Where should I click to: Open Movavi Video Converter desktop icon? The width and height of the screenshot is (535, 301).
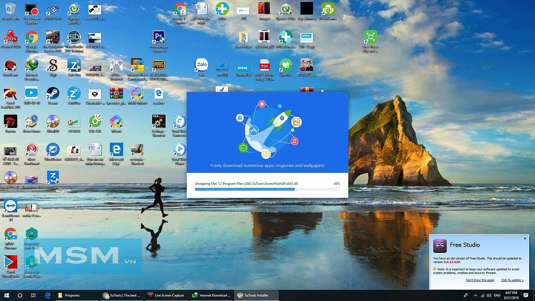138,70
